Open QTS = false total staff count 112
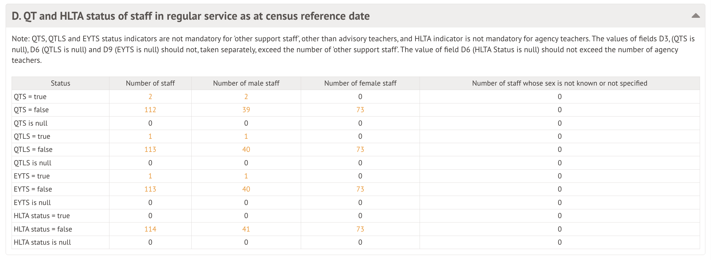This screenshot has height=260, width=711. tap(150, 110)
